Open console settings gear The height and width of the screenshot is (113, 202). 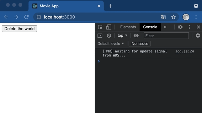pos(198,35)
